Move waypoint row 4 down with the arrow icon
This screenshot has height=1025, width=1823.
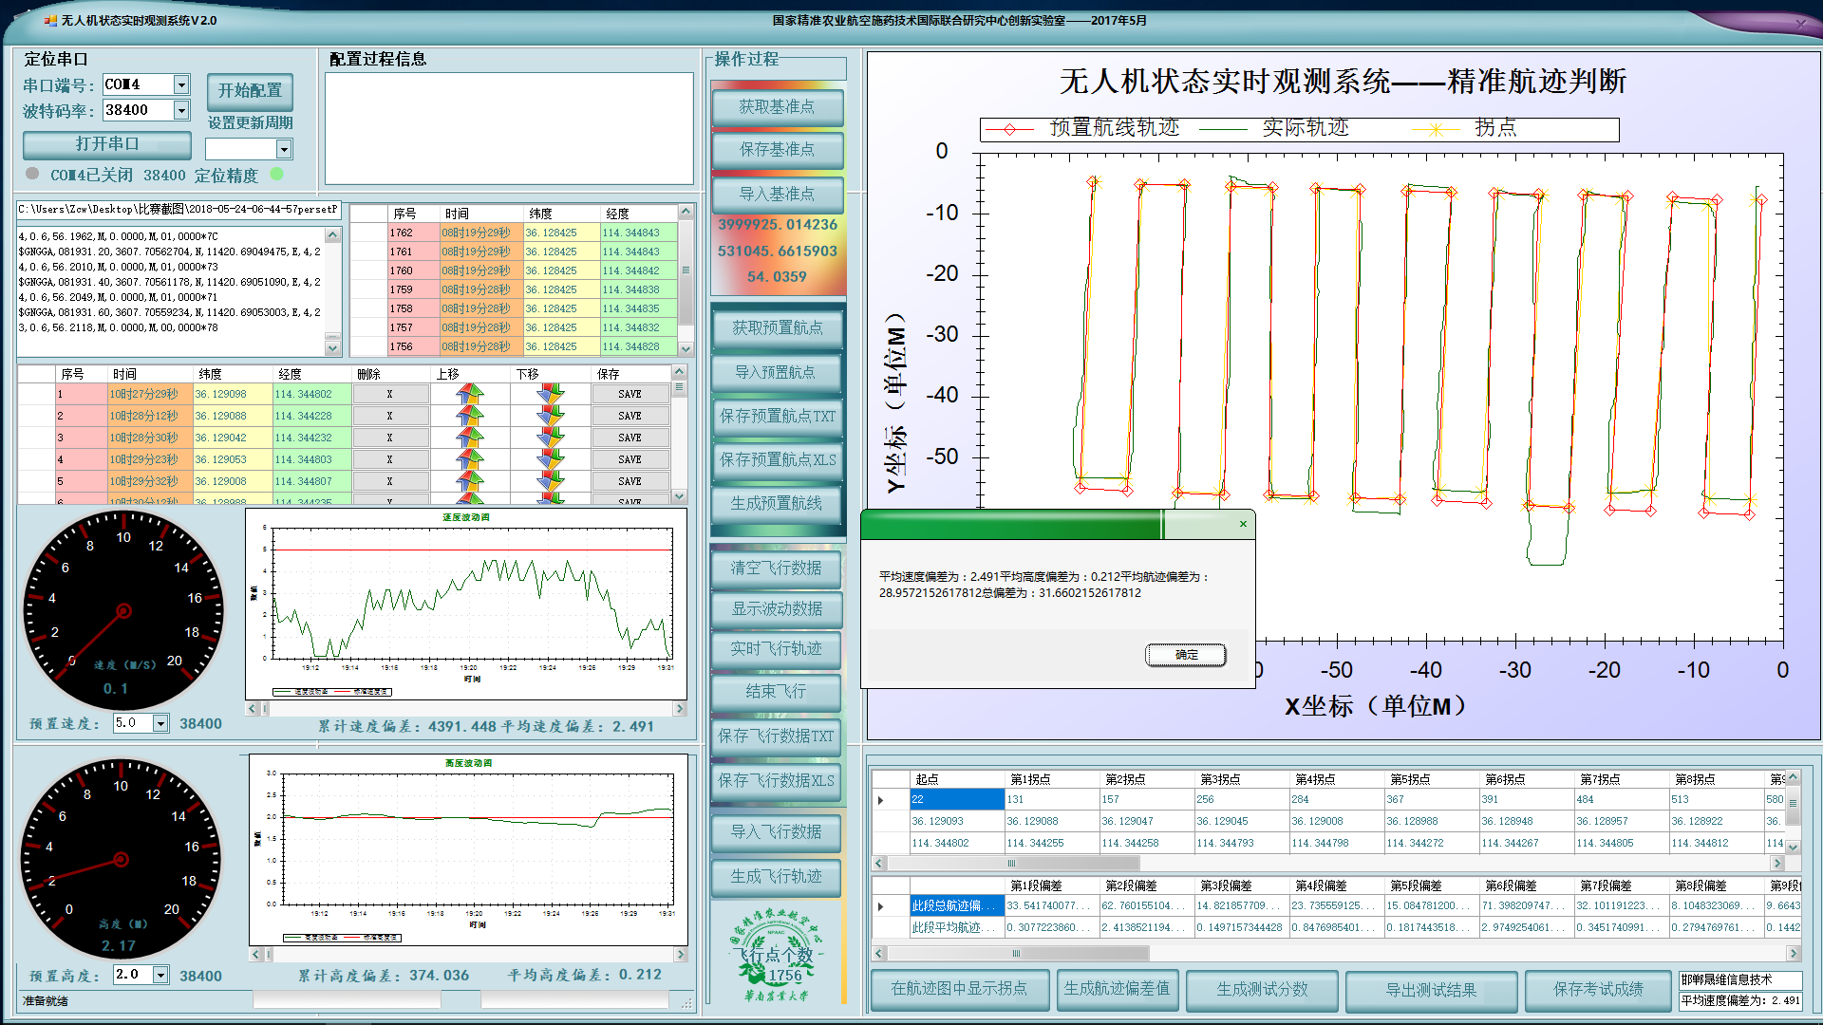[550, 459]
